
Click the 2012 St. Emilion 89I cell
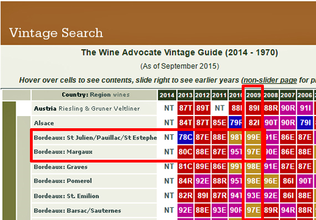pyautogui.click(x=202, y=196)
